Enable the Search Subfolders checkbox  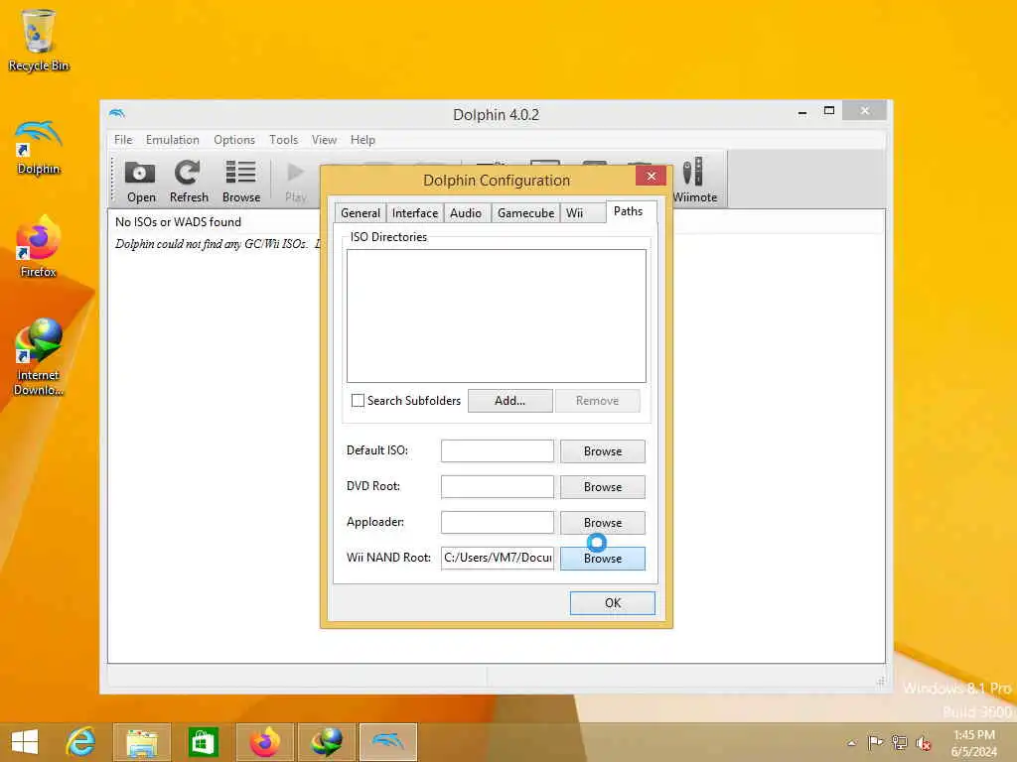point(358,401)
